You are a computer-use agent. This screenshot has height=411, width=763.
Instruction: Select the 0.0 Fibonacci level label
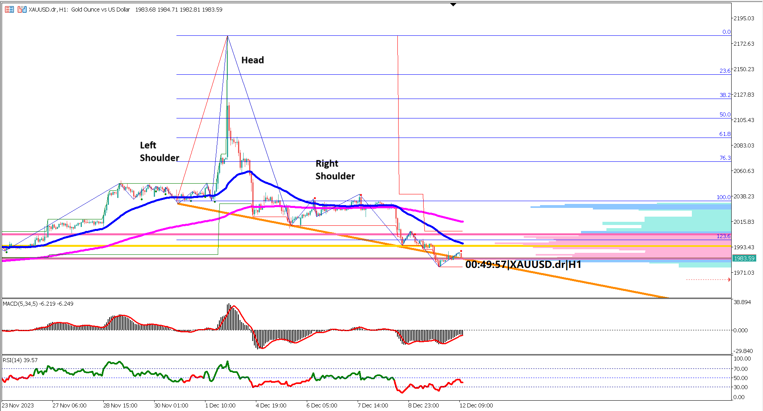point(727,32)
